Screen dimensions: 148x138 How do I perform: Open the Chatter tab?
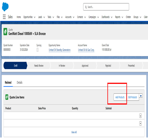[128, 17]
